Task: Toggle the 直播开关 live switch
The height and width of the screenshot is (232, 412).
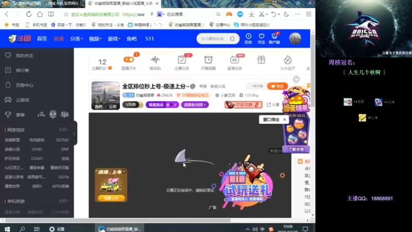Action: pos(129,60)
